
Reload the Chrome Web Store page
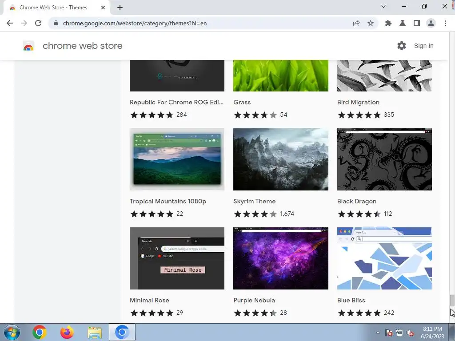38,23
